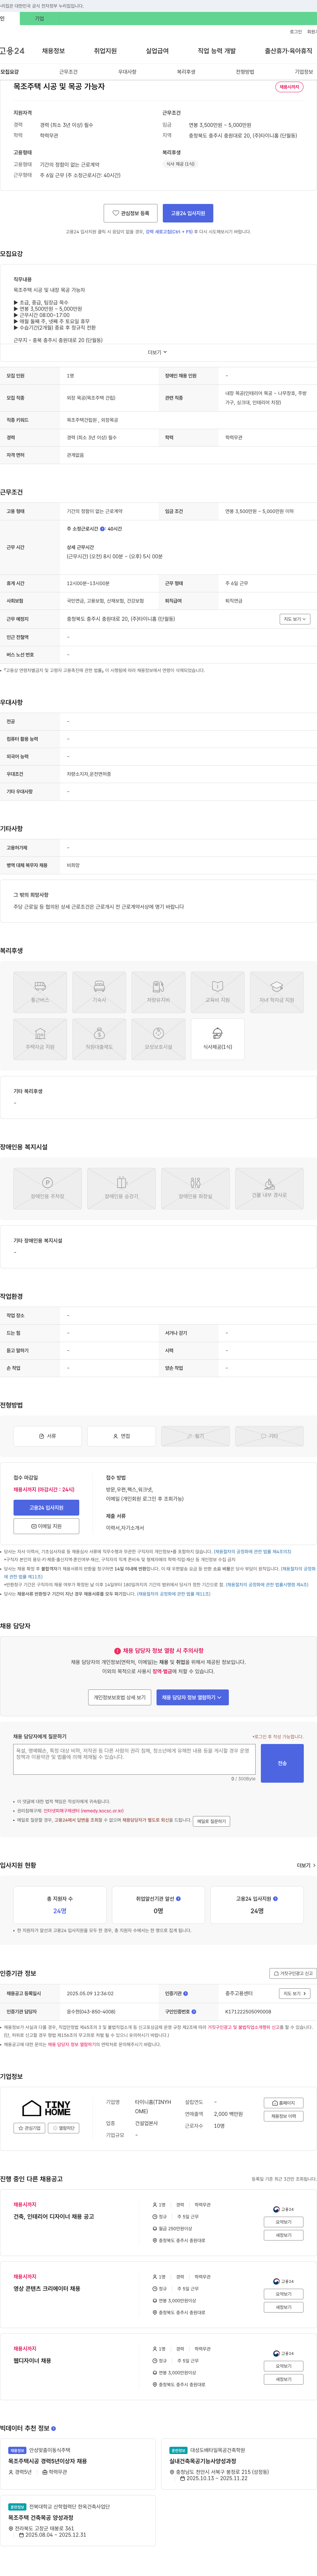Click 요약보기 for 건축, 인테리어 디자이너 listing
Screen dimensions: 317x2576
(284, 2222)
